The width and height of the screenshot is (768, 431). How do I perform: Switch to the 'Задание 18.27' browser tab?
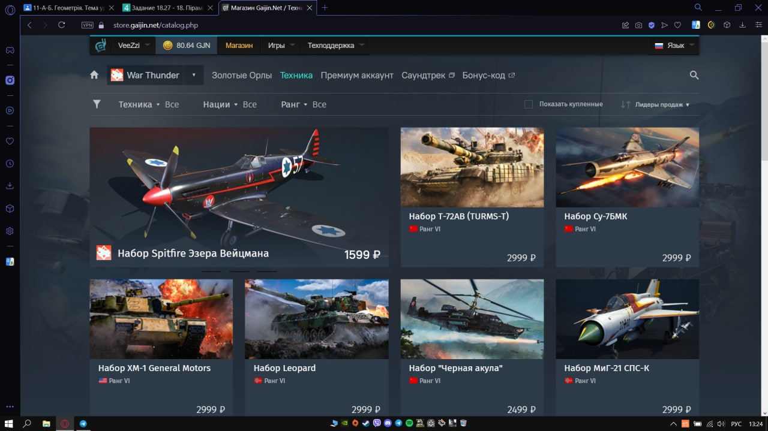click(x=167, y=8)
